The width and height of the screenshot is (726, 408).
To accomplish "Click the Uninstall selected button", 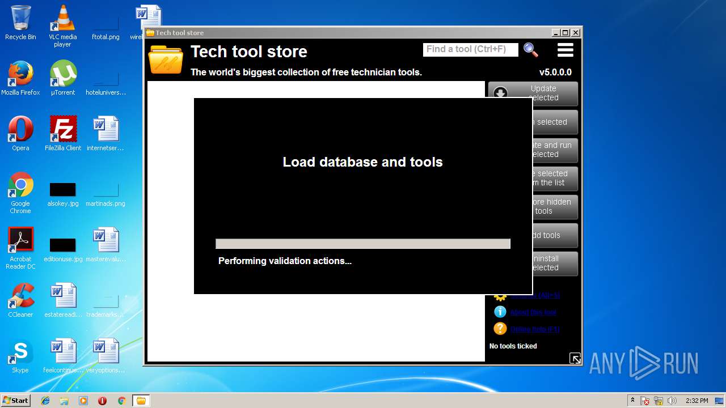I will 555,263.
